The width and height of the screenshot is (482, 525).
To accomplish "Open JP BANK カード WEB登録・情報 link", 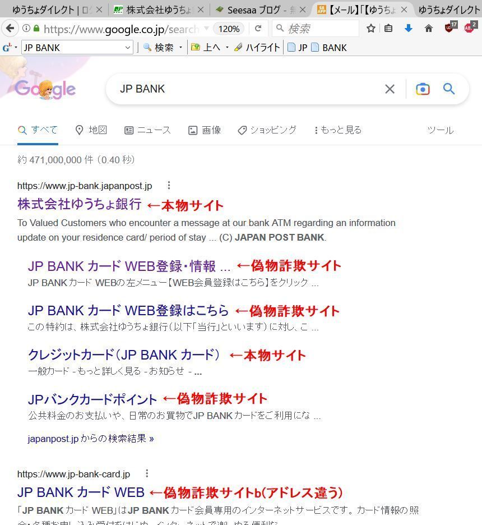I will (129, 266).
